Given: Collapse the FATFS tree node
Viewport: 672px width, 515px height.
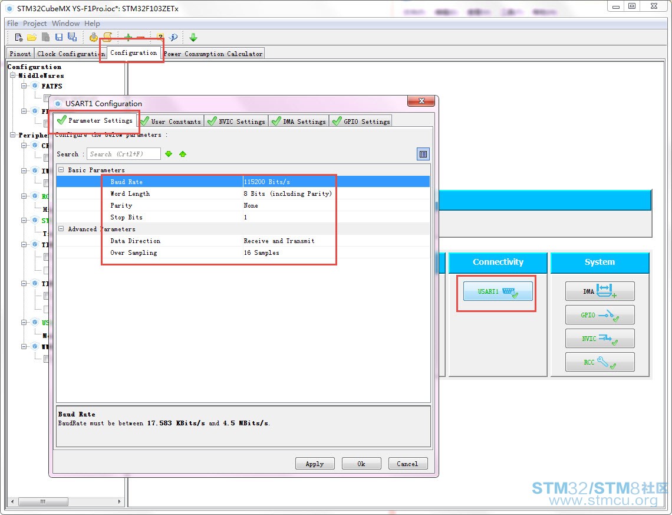Looking at the screenshot, I should [x=24, y=86].
